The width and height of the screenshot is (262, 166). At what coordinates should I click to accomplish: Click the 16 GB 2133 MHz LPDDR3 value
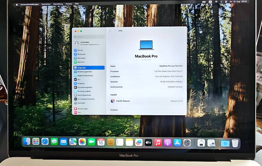coord(171,82)
